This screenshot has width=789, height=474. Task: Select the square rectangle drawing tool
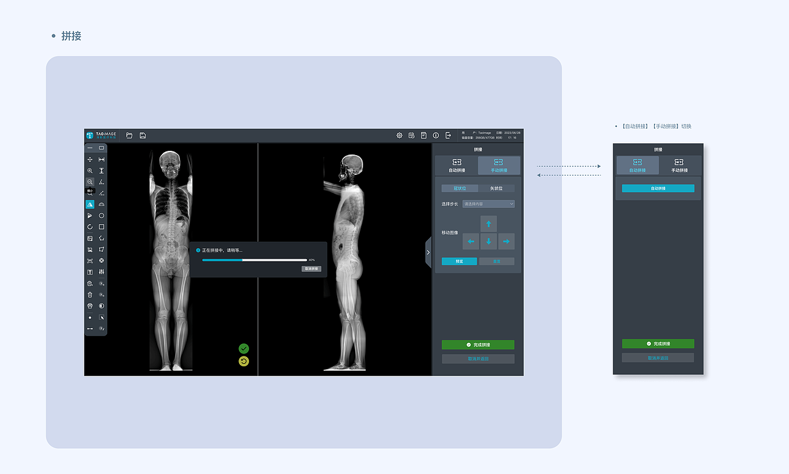[x=102, y=227]
